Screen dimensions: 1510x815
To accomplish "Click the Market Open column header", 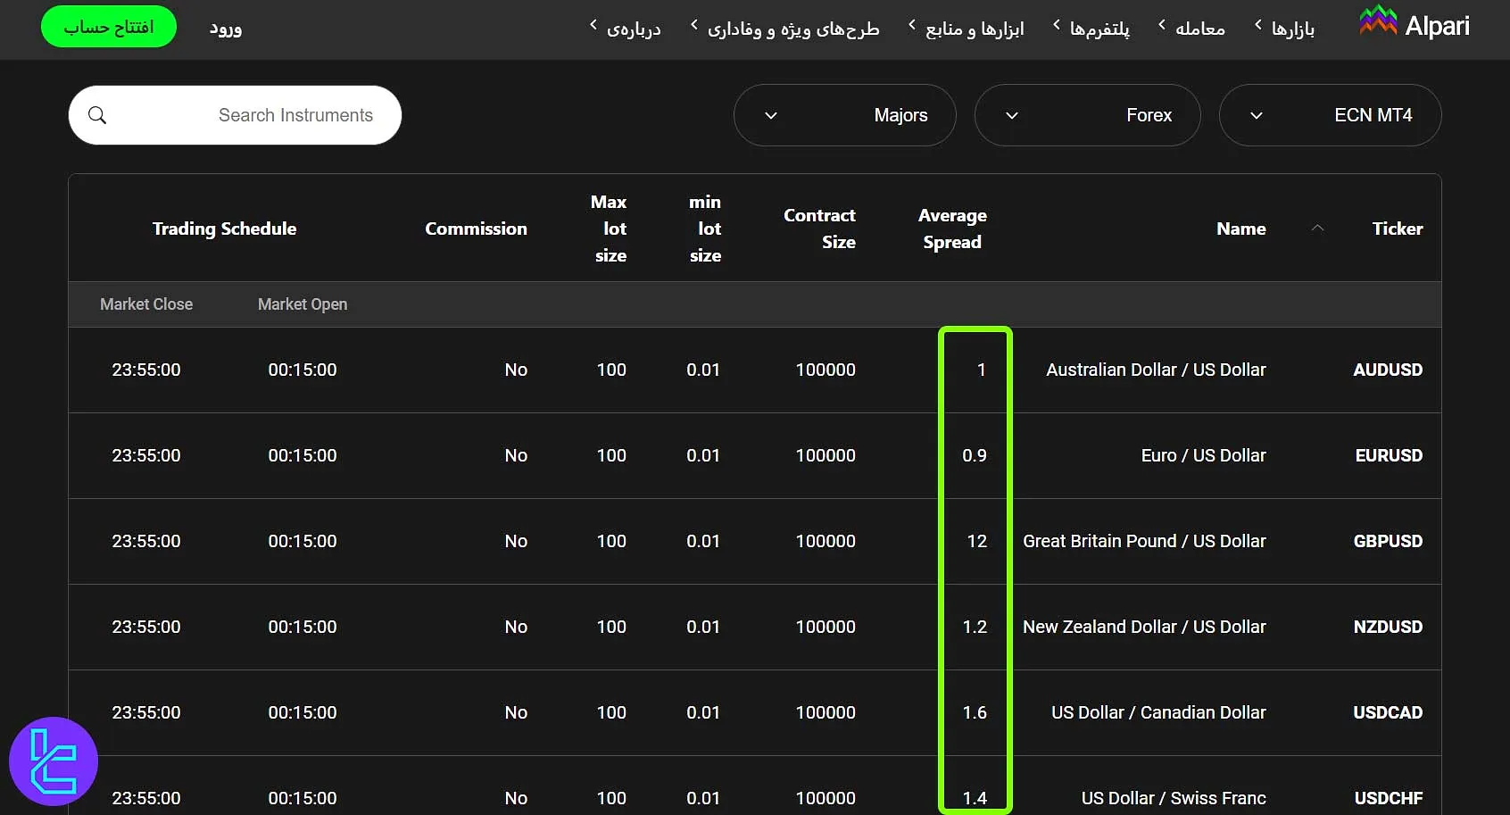I will 302,304.
